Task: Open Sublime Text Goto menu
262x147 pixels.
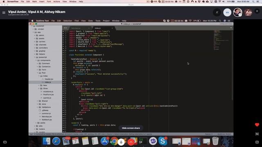Action: 90,21
